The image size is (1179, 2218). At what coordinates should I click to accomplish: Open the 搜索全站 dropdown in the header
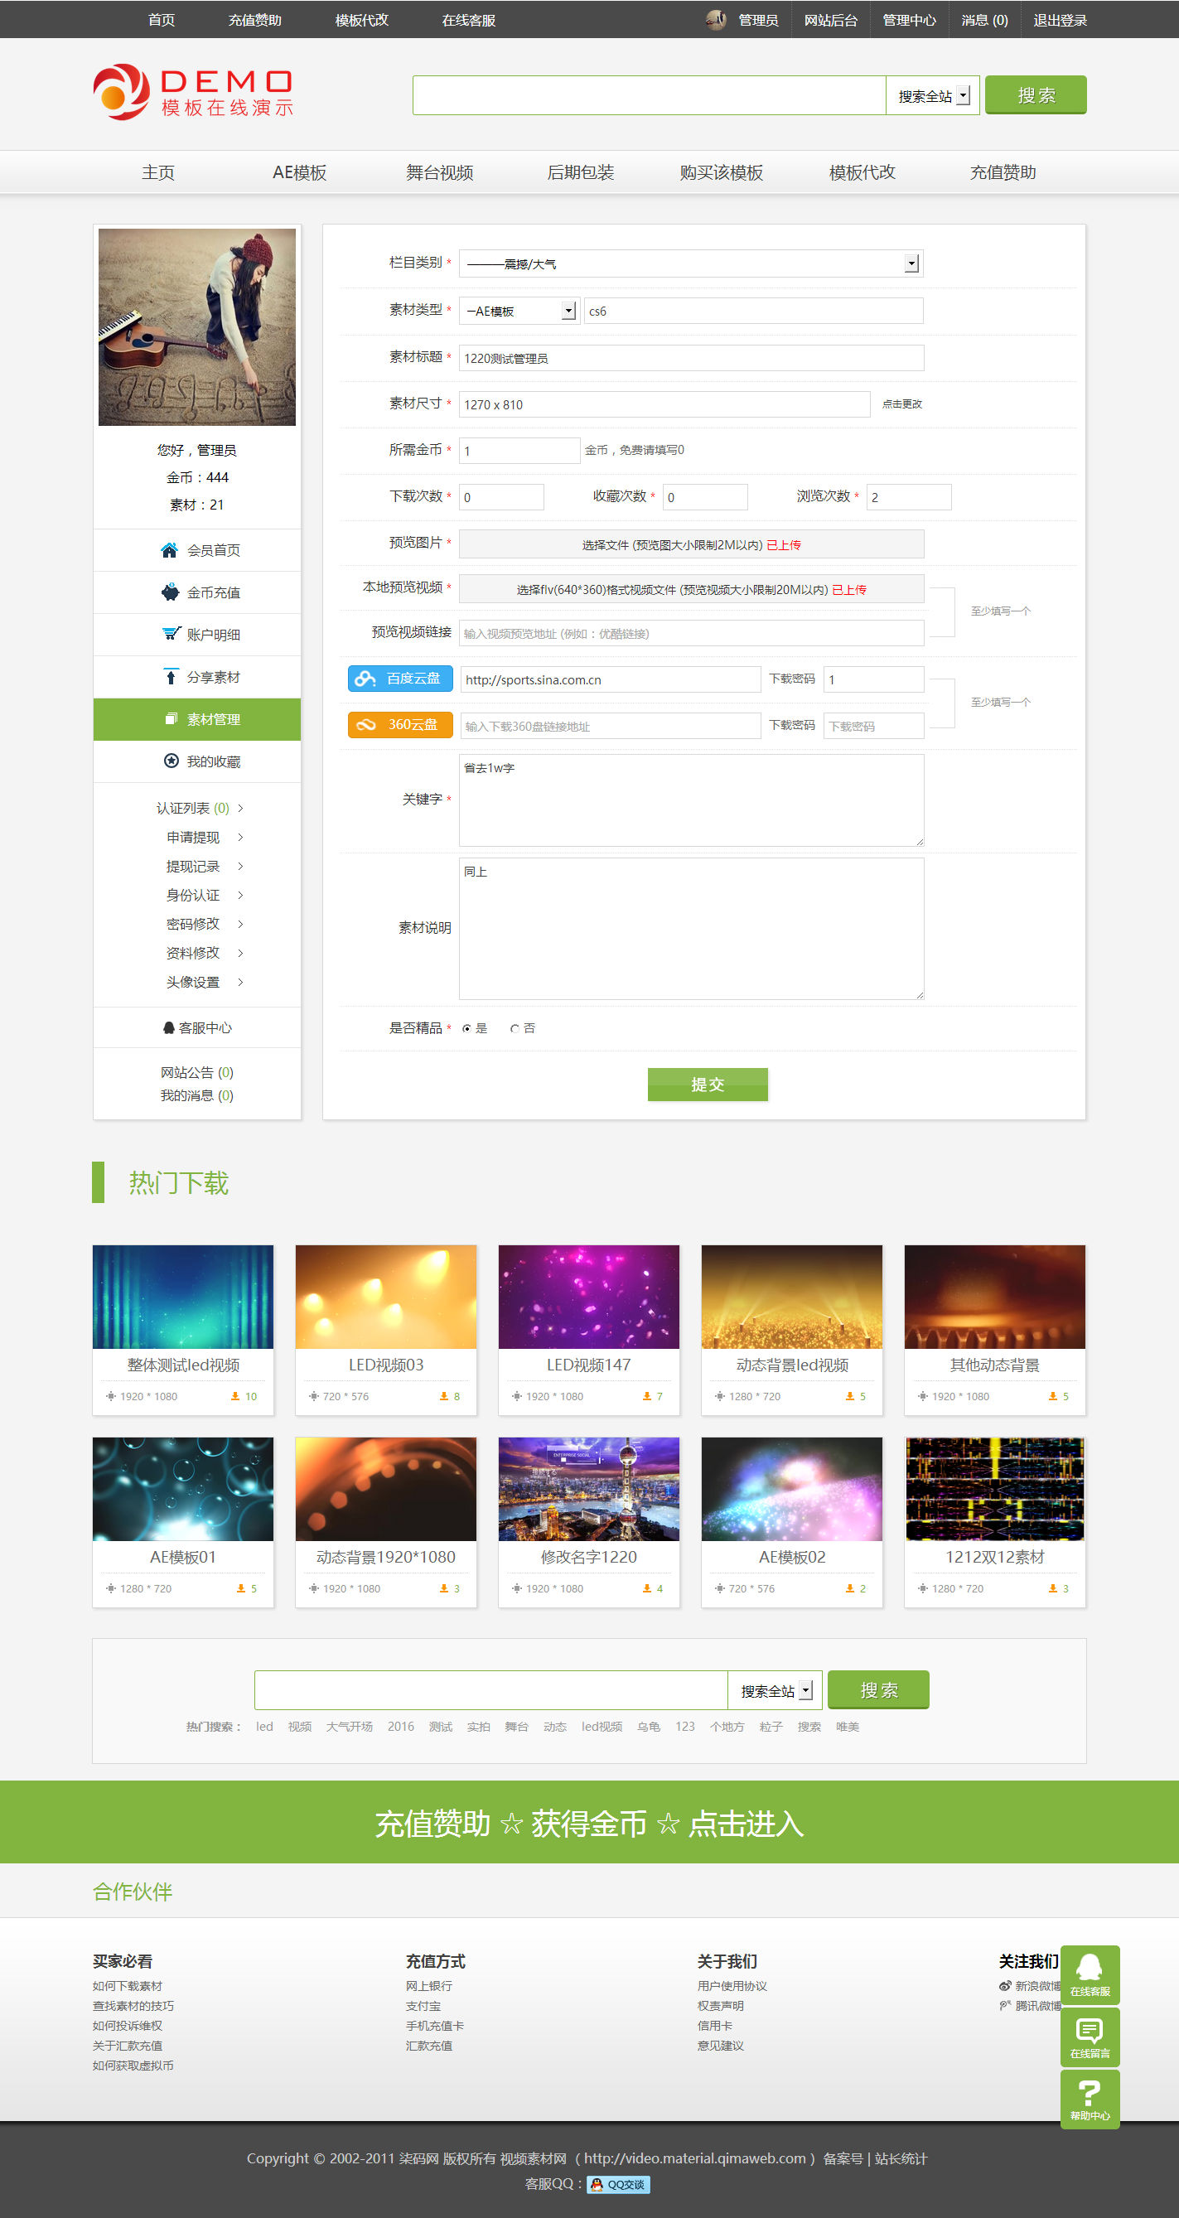click(963, 95)
